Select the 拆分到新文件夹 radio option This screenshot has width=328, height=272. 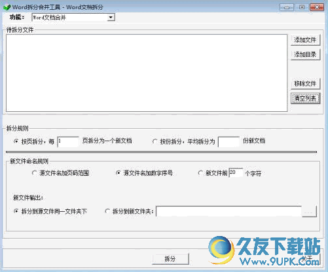click(107, 211)
